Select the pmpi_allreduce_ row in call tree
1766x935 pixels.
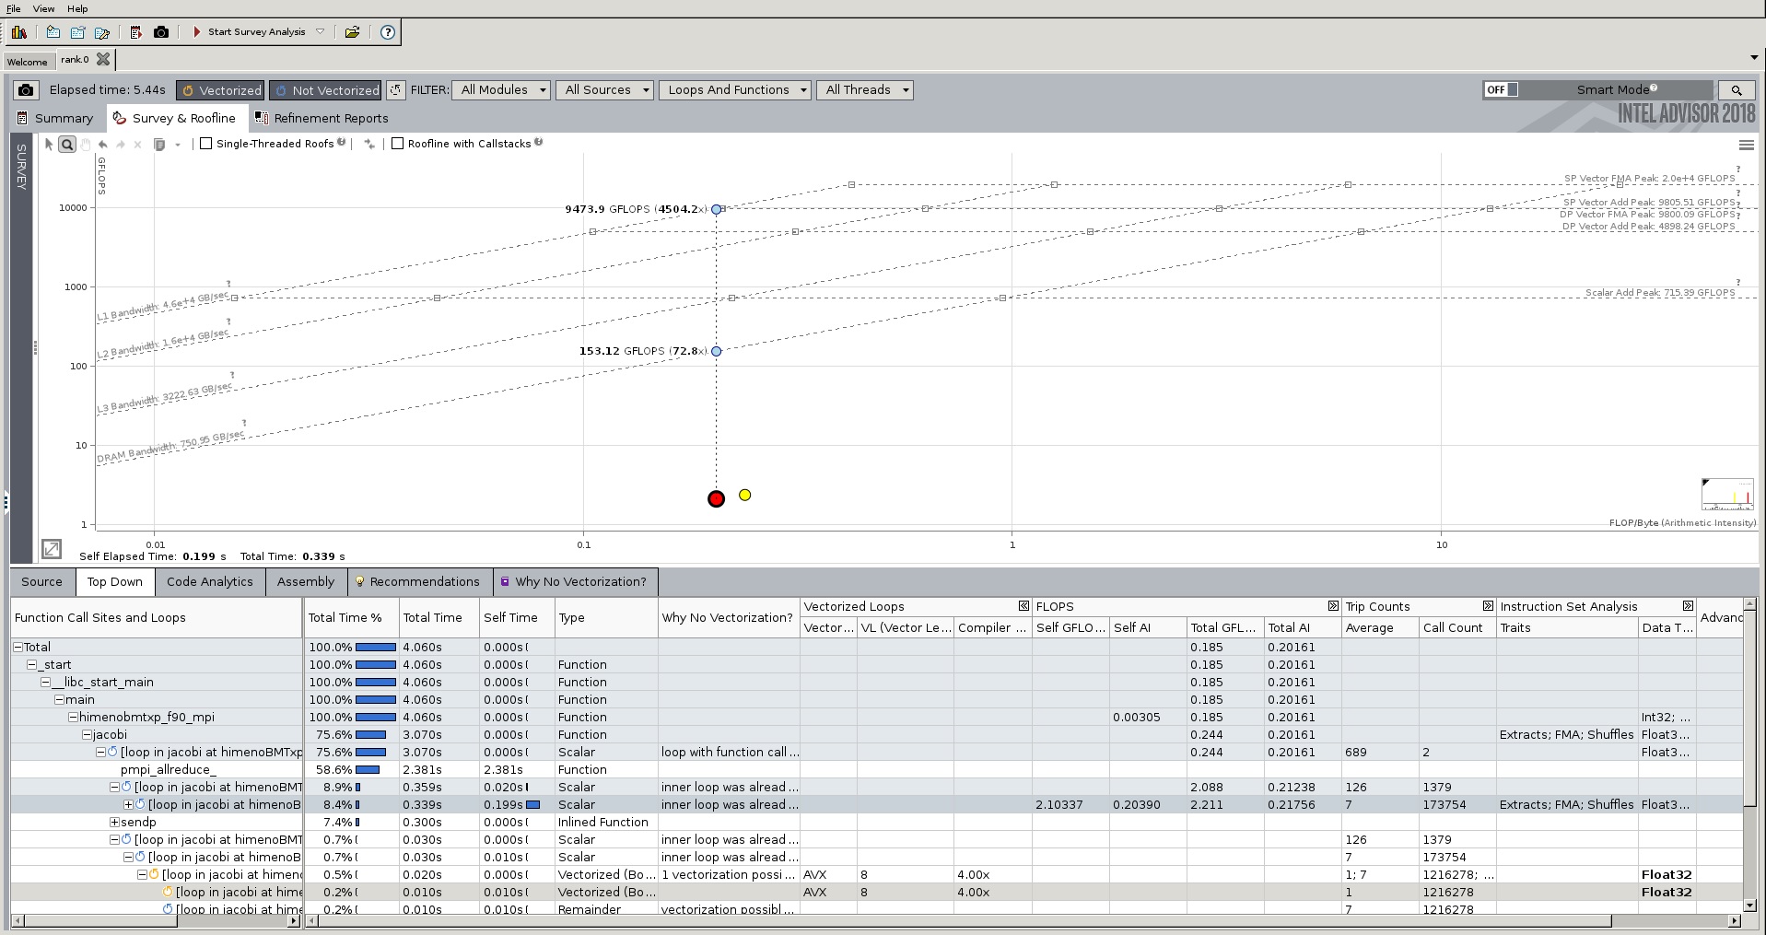point(168,770)
